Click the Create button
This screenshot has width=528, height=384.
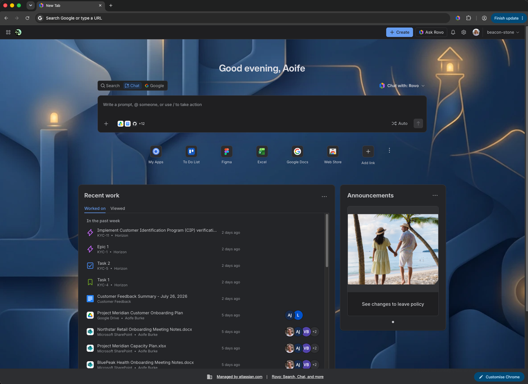400,32
